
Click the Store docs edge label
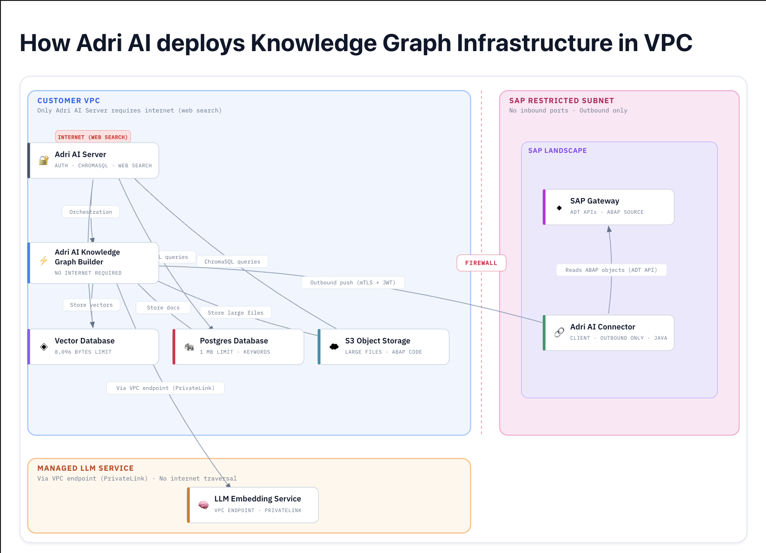tap(163, 308)
